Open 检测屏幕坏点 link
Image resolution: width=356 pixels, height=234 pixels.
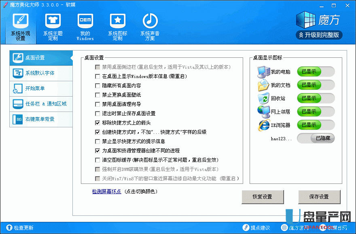[107, 192]
